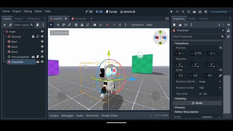Open the Script workspace
The width and height of the screenshot is (233, 131).
111,12
